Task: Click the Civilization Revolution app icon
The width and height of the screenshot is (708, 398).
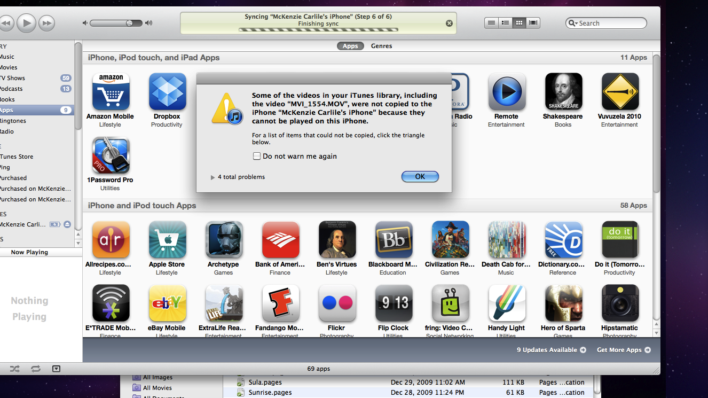Action: [450, 240]
